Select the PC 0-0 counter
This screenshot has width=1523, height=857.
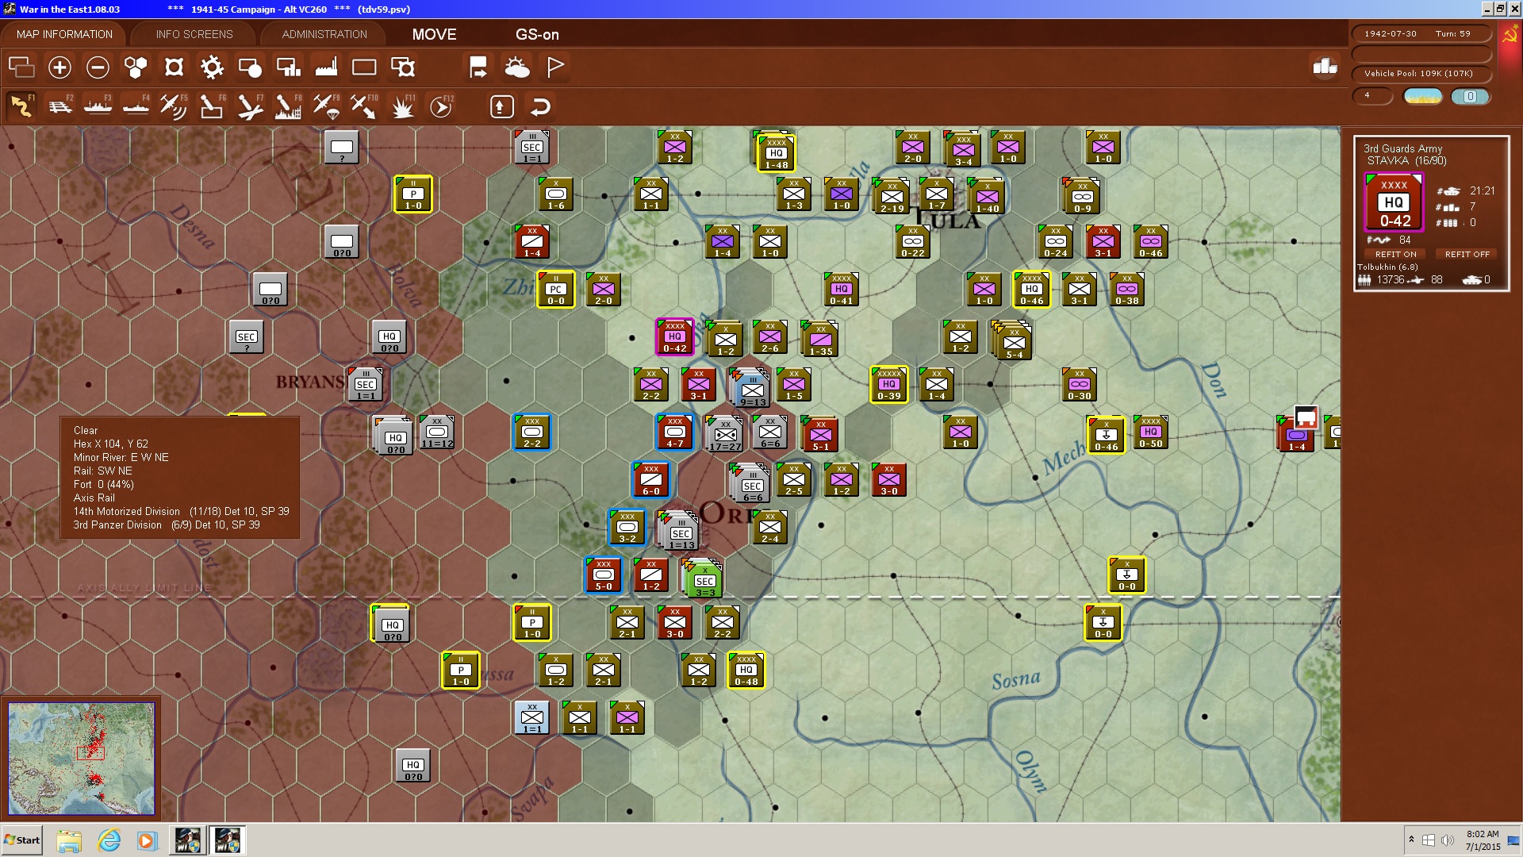pos(556,289)
